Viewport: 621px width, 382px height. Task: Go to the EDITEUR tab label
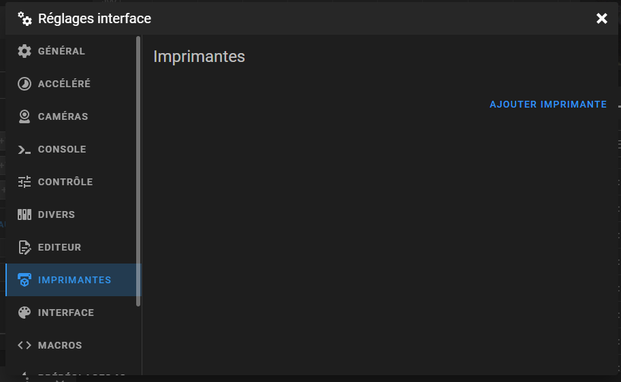(x=59, y=247)
